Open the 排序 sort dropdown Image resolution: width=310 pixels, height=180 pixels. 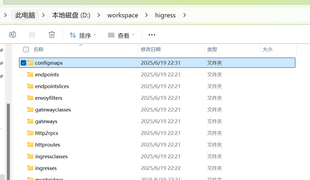83,35
